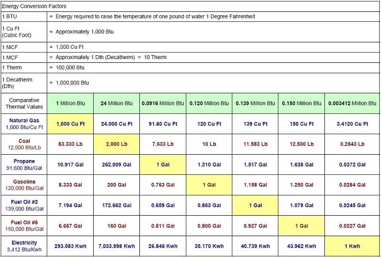
Task: Click the 'Electricity 3,412 Btu/Kwh' row label
Action: point(24,246)
